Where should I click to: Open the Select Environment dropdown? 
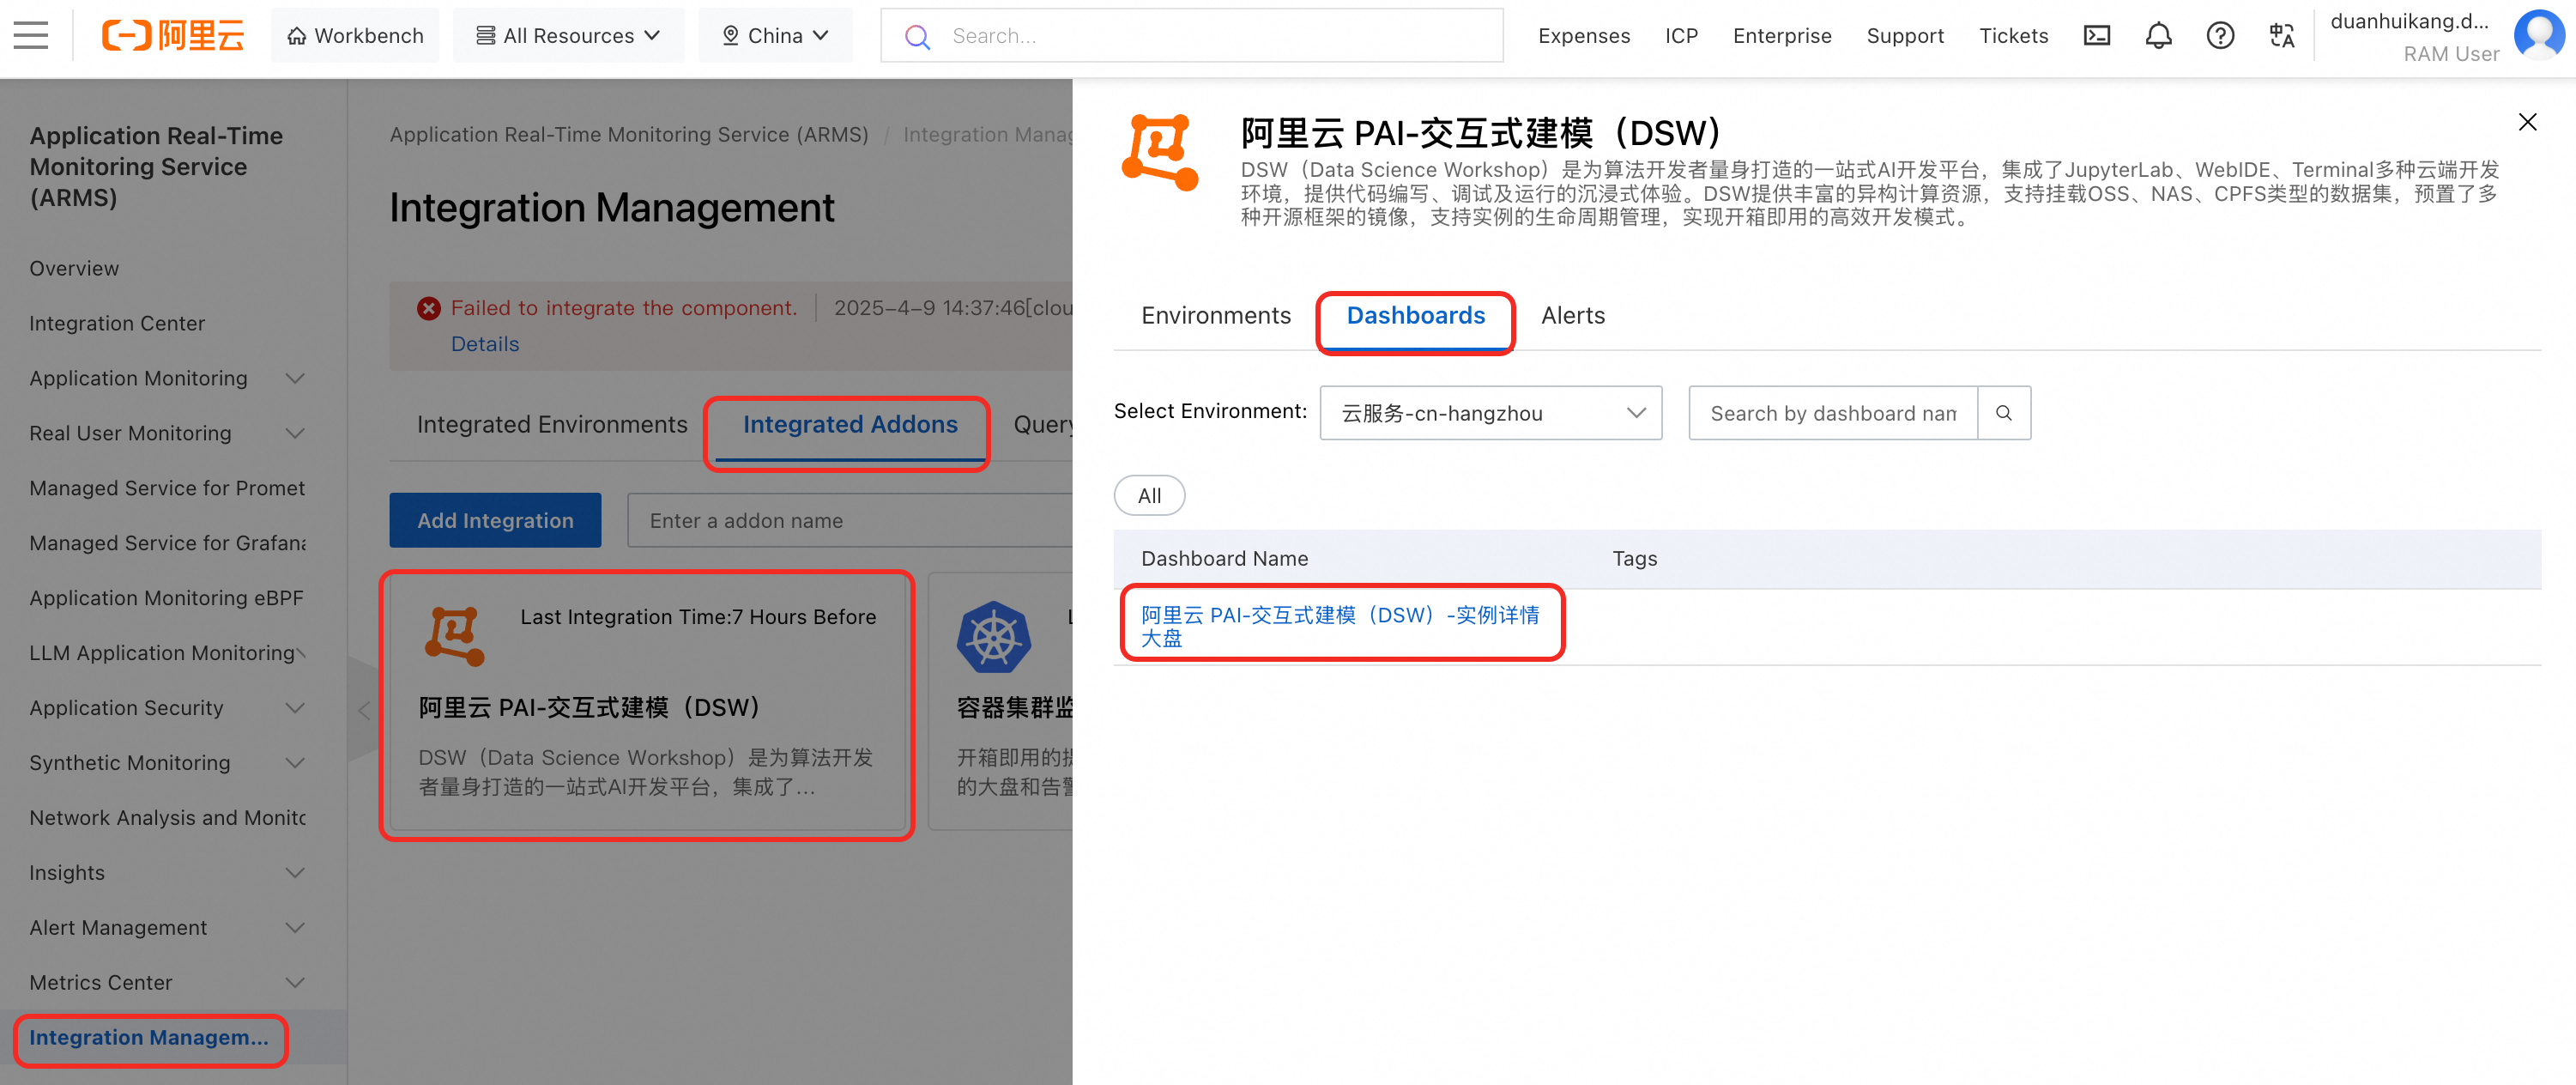[1489, 412]
